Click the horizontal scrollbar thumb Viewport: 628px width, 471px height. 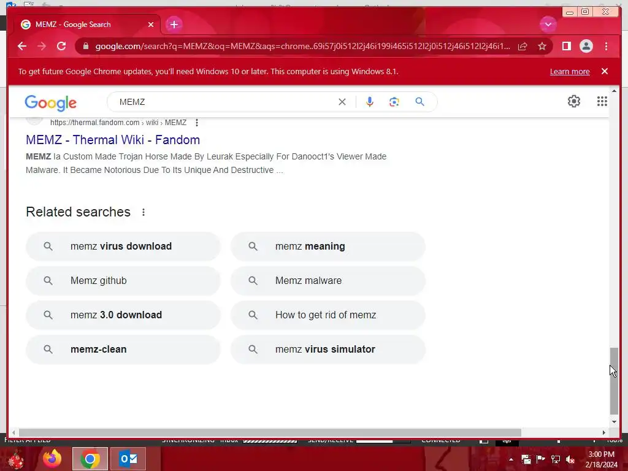[x=270, y=432]
